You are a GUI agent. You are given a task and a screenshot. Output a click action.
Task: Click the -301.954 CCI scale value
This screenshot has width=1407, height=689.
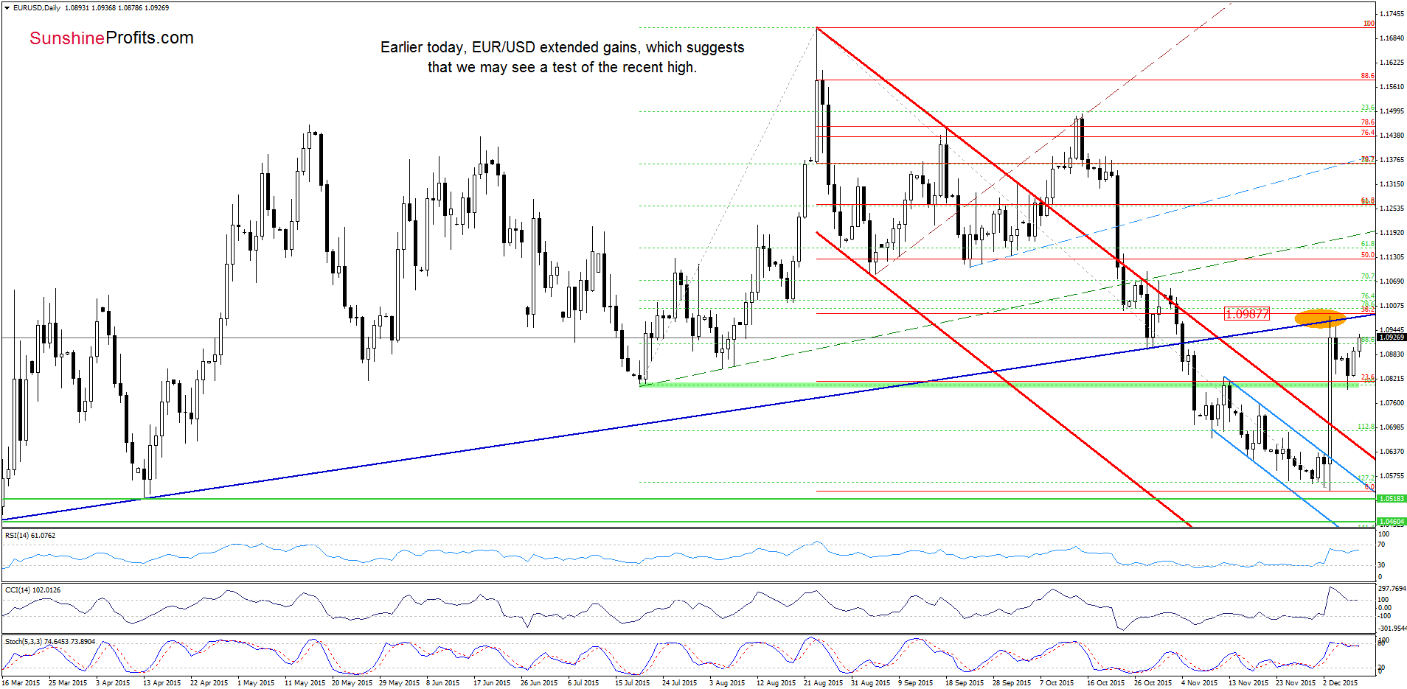[x=1392, y=629]
